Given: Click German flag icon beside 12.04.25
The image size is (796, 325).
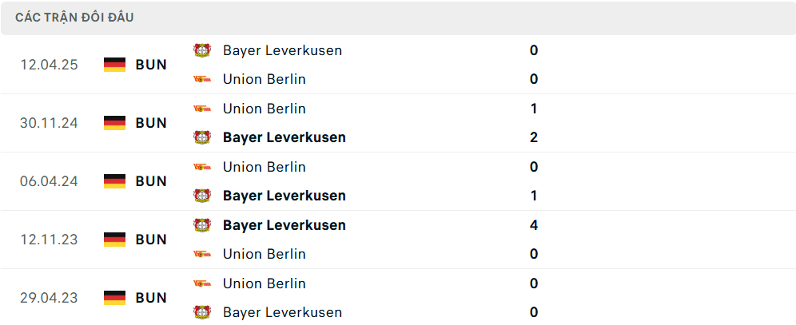Looking at the screenshot, I should [x=115, y=65].
